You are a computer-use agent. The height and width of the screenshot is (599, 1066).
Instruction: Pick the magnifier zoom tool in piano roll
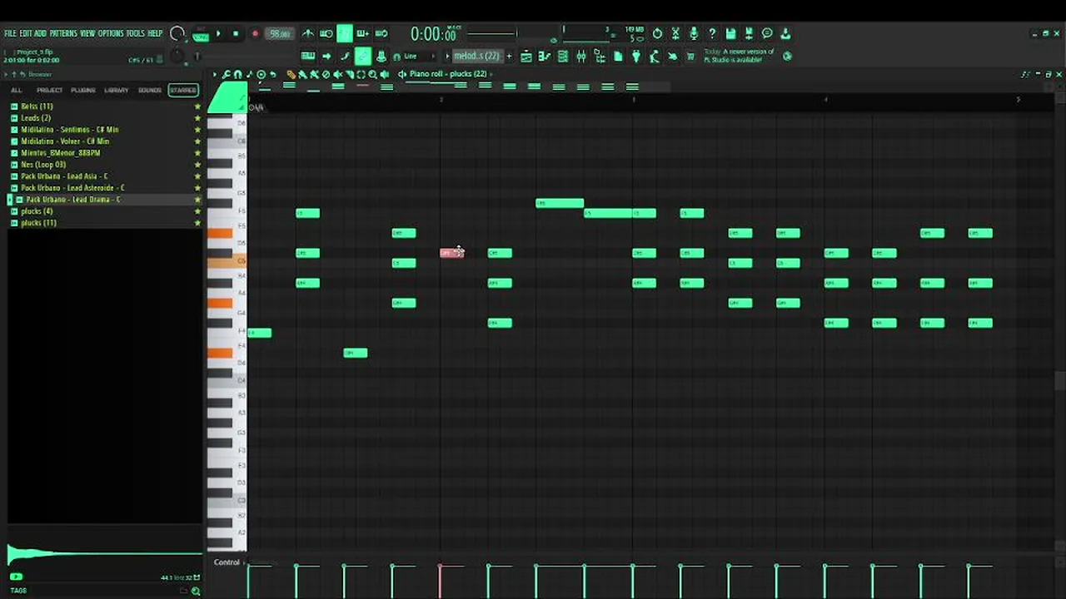372,74
